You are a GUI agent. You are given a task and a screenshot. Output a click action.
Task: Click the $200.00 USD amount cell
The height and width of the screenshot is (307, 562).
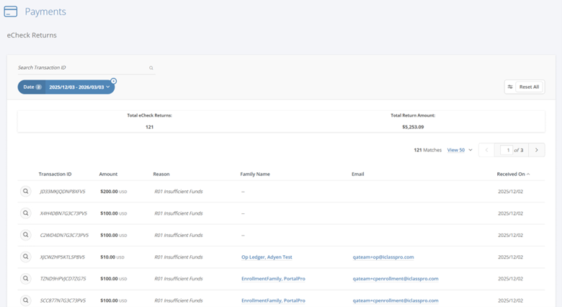114,192
